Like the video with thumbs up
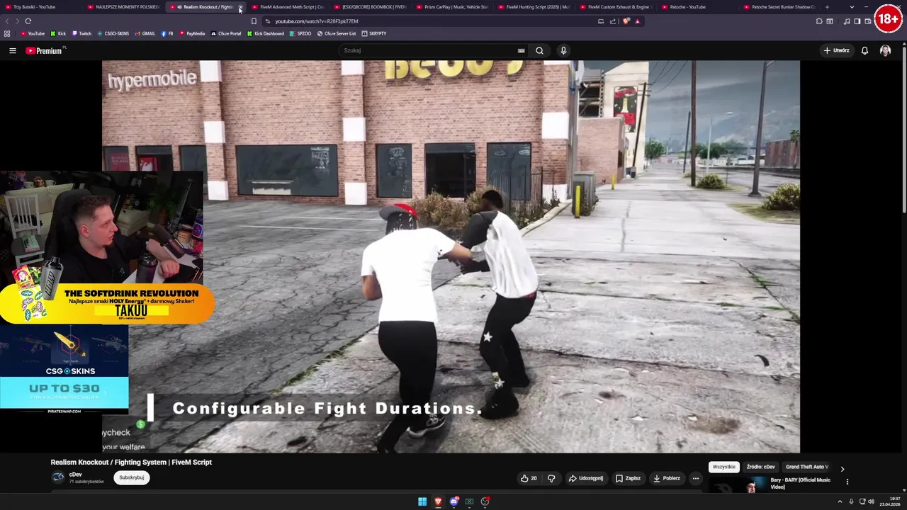 point(529,478)
